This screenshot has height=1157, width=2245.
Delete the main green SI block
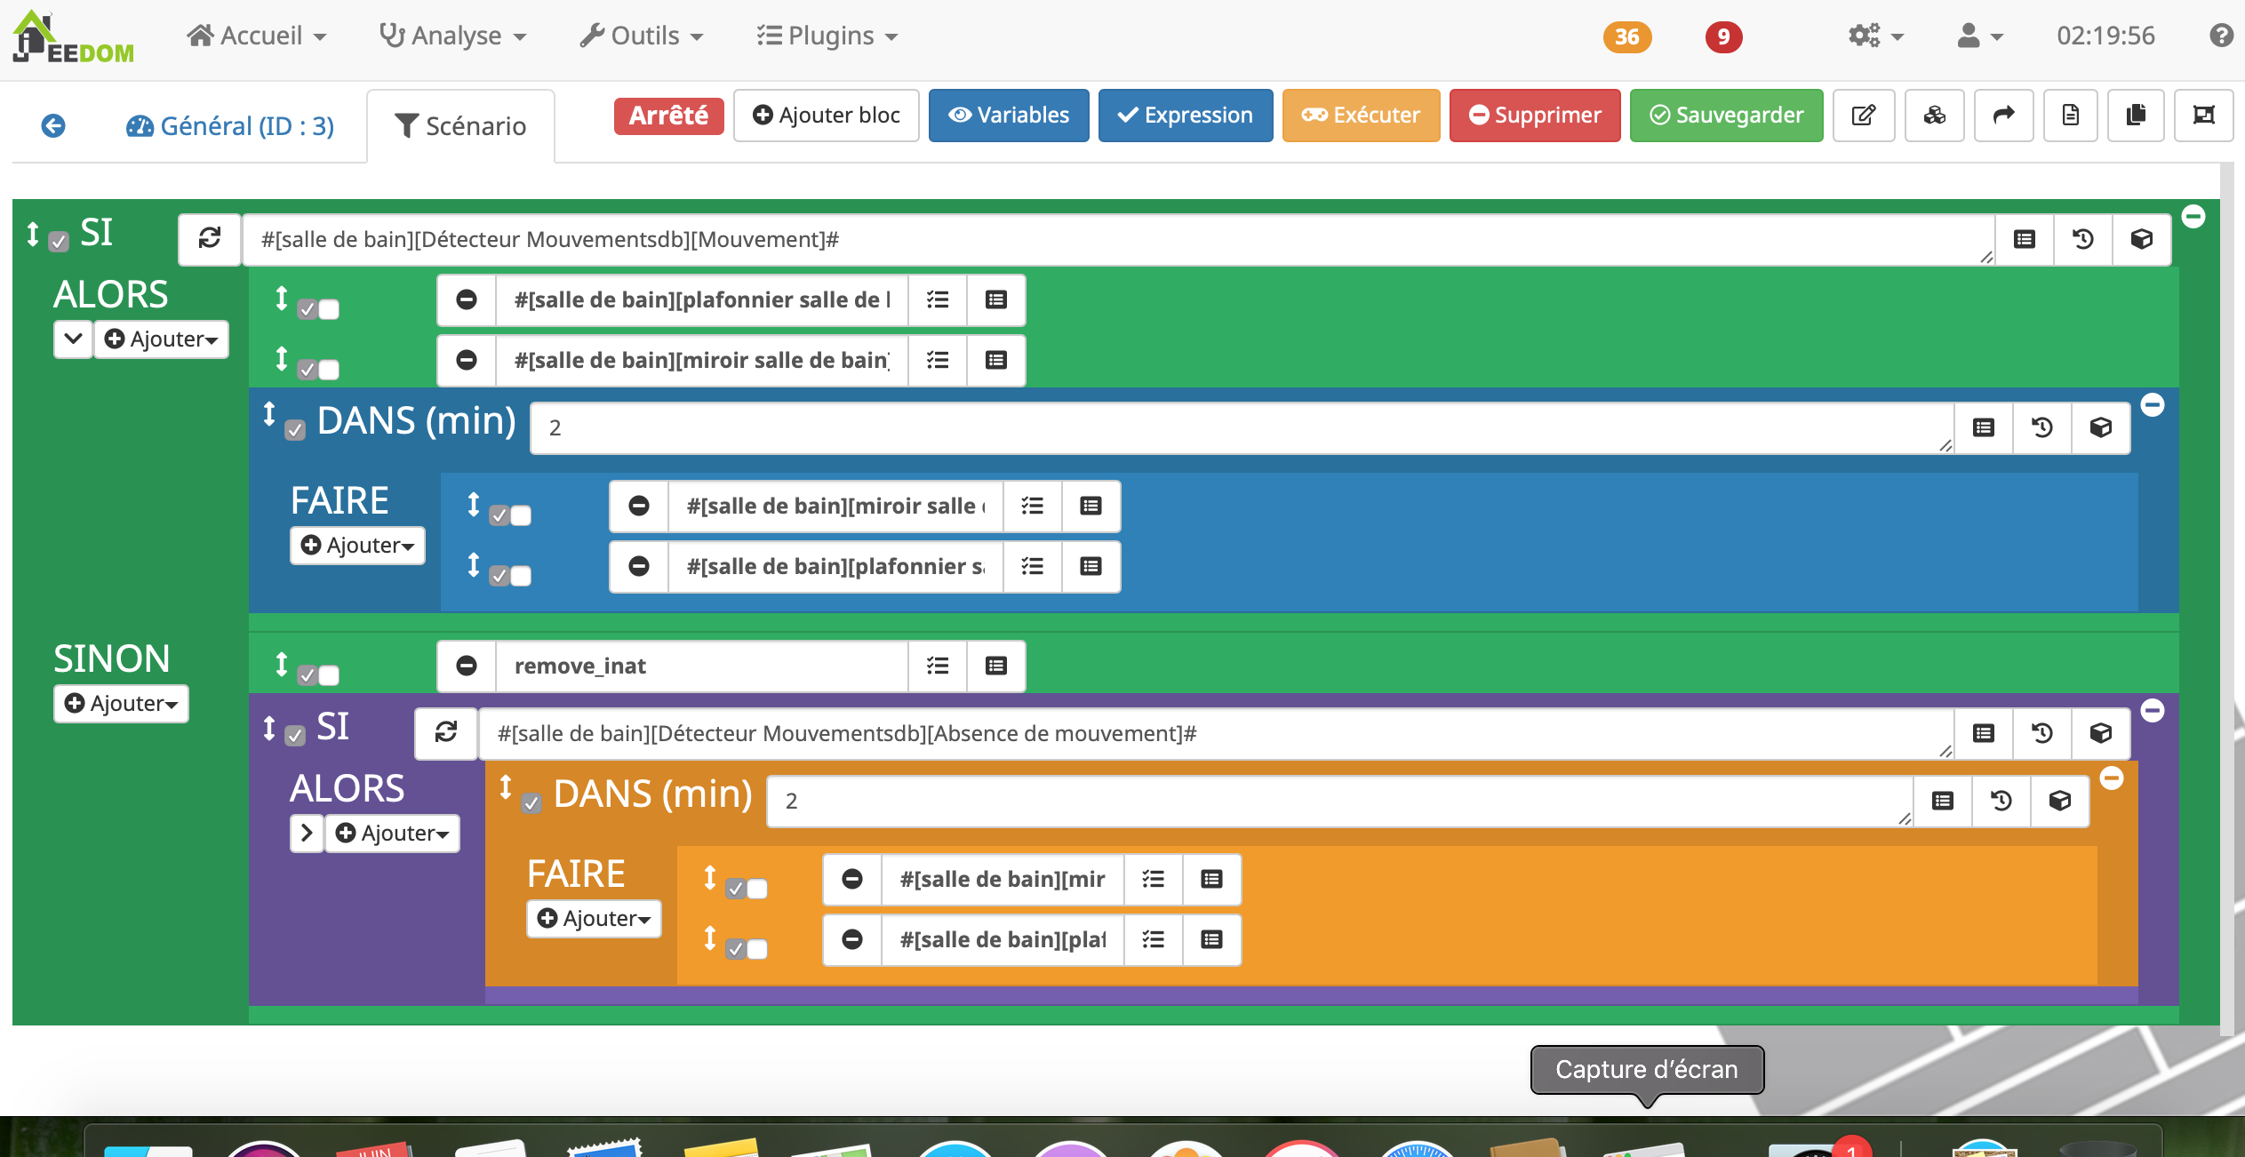tap(2193, 216)
